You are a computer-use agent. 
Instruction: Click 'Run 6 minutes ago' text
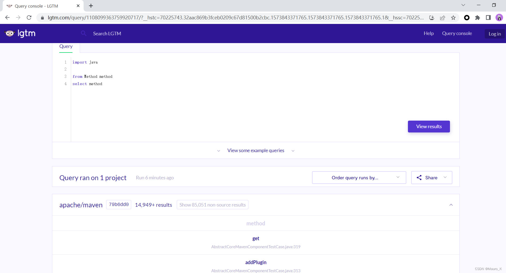click(155, 178)
